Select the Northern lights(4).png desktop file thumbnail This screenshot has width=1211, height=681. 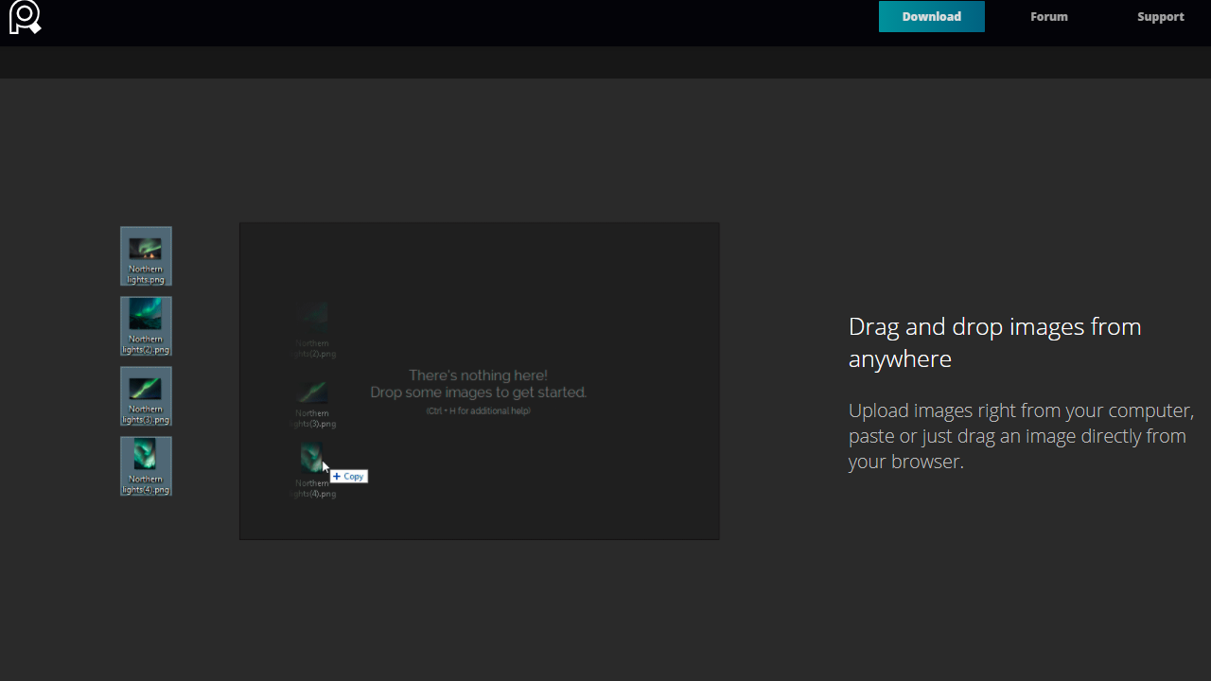coord(146,455)
